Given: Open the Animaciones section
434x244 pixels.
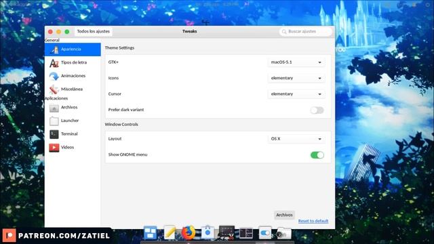Looking at the screenshot, I should pyautogui.click(x=73, y=76).
